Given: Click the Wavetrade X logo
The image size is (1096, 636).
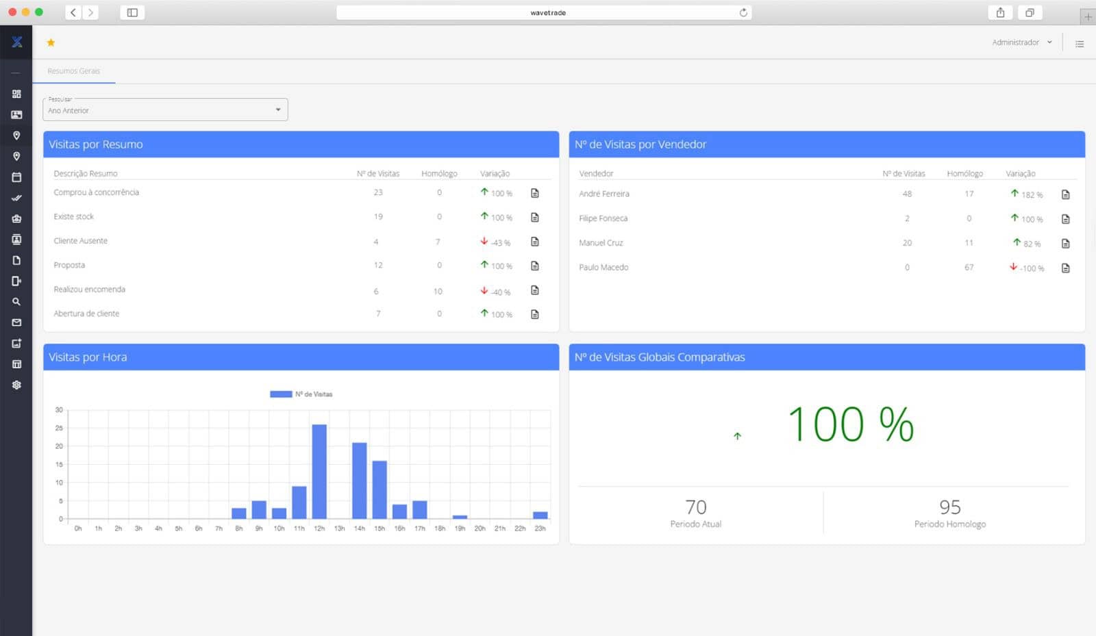Looking at the screenshot, I should pos(16,42).
